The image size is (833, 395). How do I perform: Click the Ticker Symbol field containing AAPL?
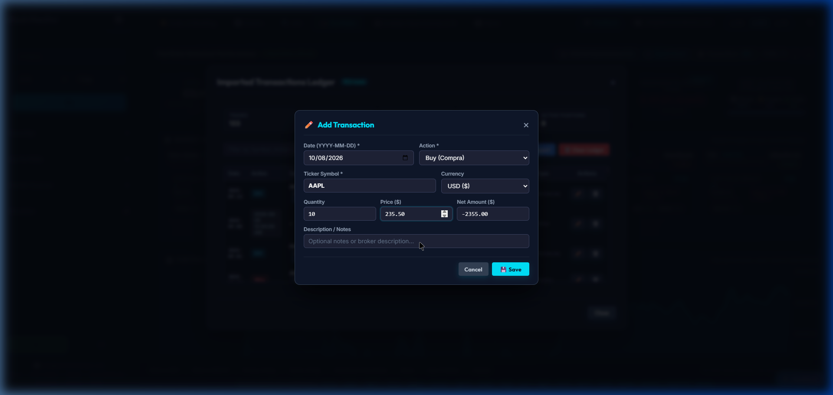pos(370,186)
